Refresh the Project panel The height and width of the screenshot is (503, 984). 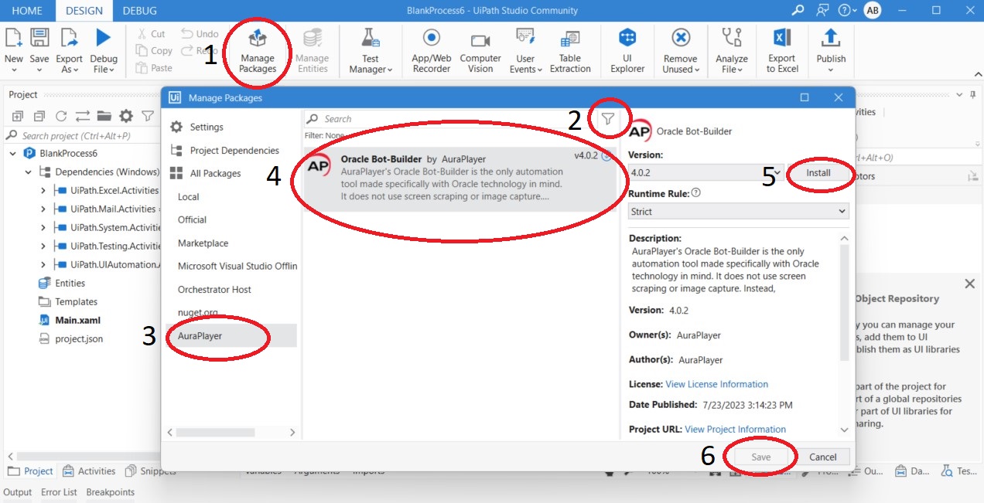(61, 117)
